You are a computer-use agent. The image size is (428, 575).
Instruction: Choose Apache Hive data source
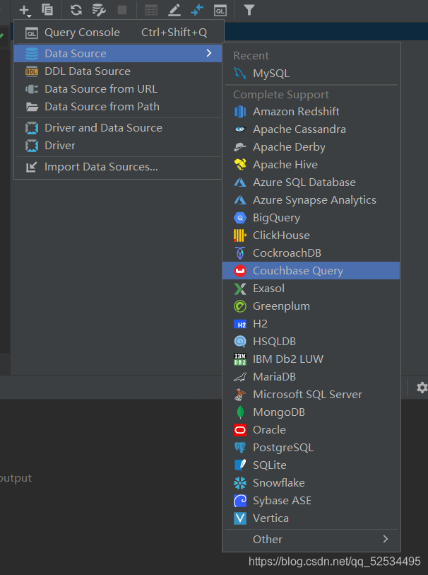pos(311,165)
